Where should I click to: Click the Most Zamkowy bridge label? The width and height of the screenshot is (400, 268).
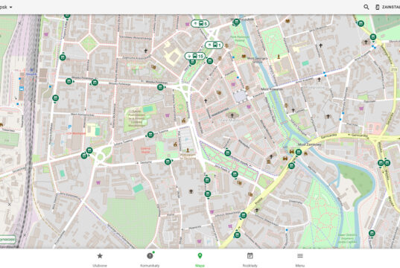(x=310, y=144)
